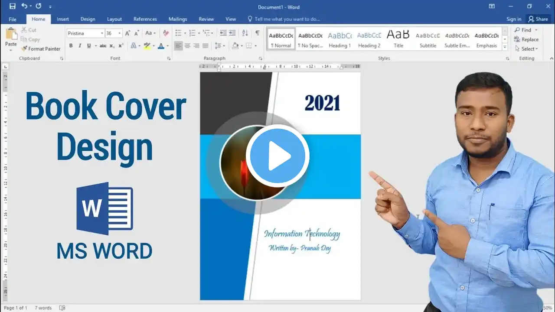555x312 pixels.
Task: Click the Grow Font size icon
Action: click(127, 33)
